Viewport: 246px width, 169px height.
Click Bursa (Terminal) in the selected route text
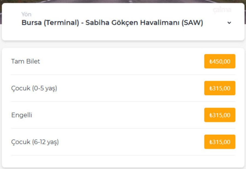coord(50,23)
